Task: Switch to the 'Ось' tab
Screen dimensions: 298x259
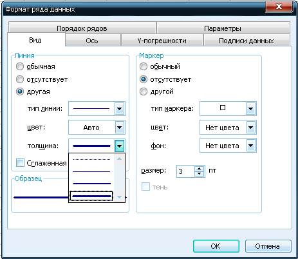Action: pyautogui.click(x=92, y=41)
